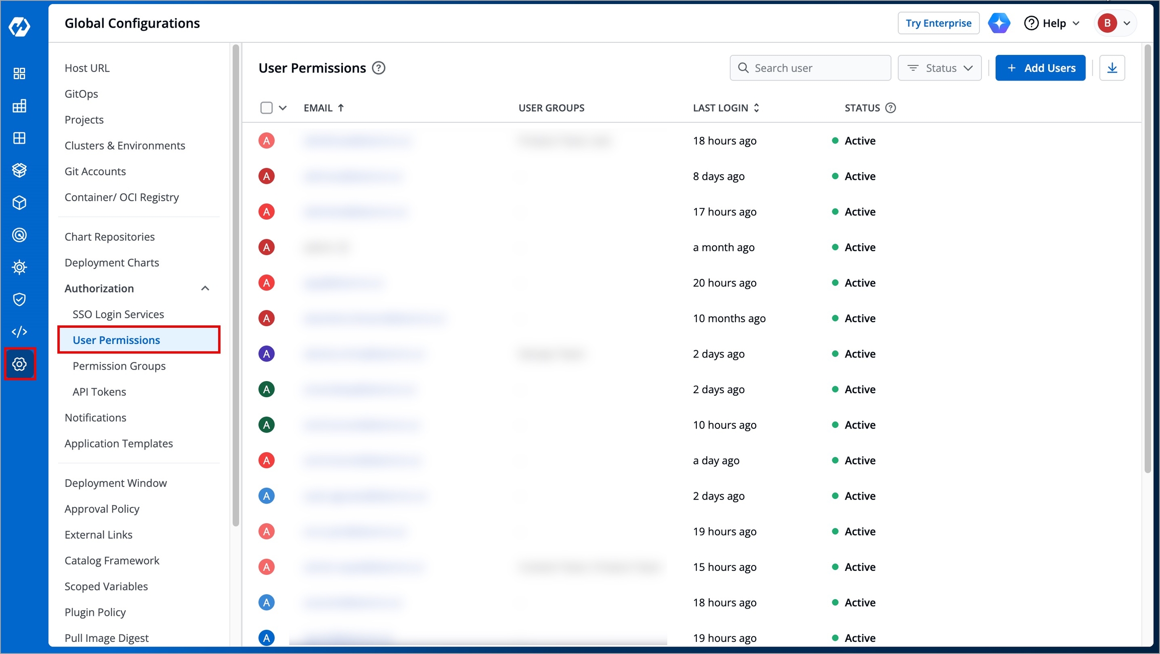Click the Status column info icon

(x=891, y=108)
